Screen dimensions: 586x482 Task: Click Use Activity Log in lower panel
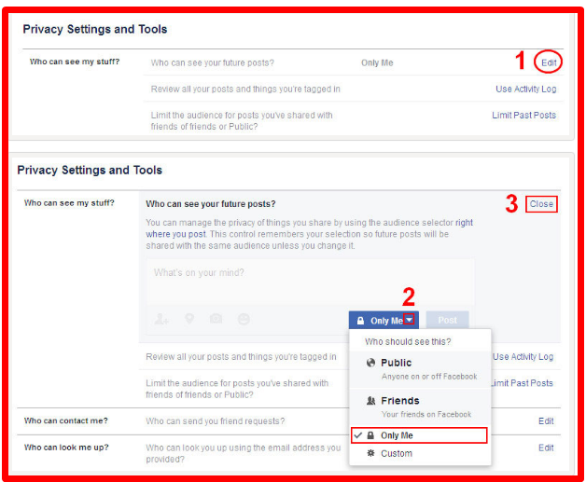(523, 356)
